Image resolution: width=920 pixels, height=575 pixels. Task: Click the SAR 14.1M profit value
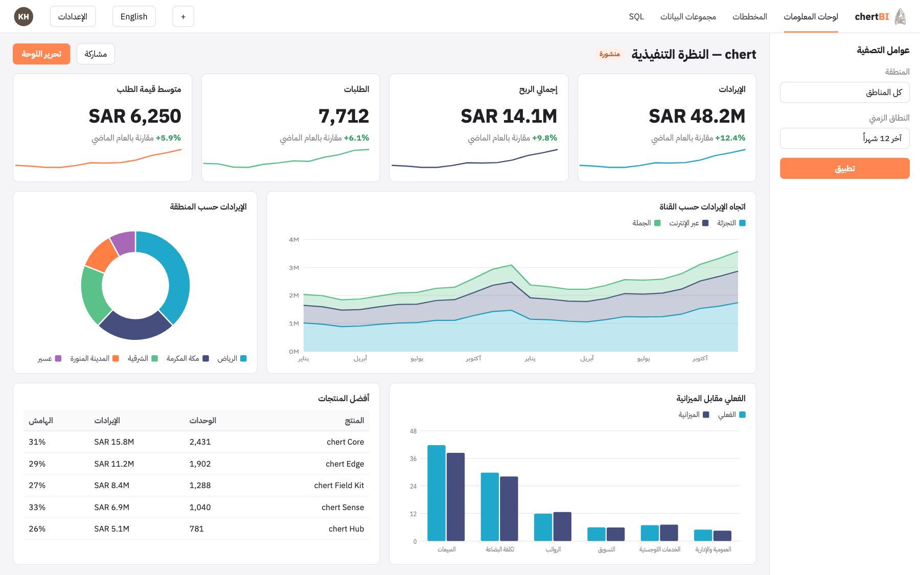[x=509, y=117]
